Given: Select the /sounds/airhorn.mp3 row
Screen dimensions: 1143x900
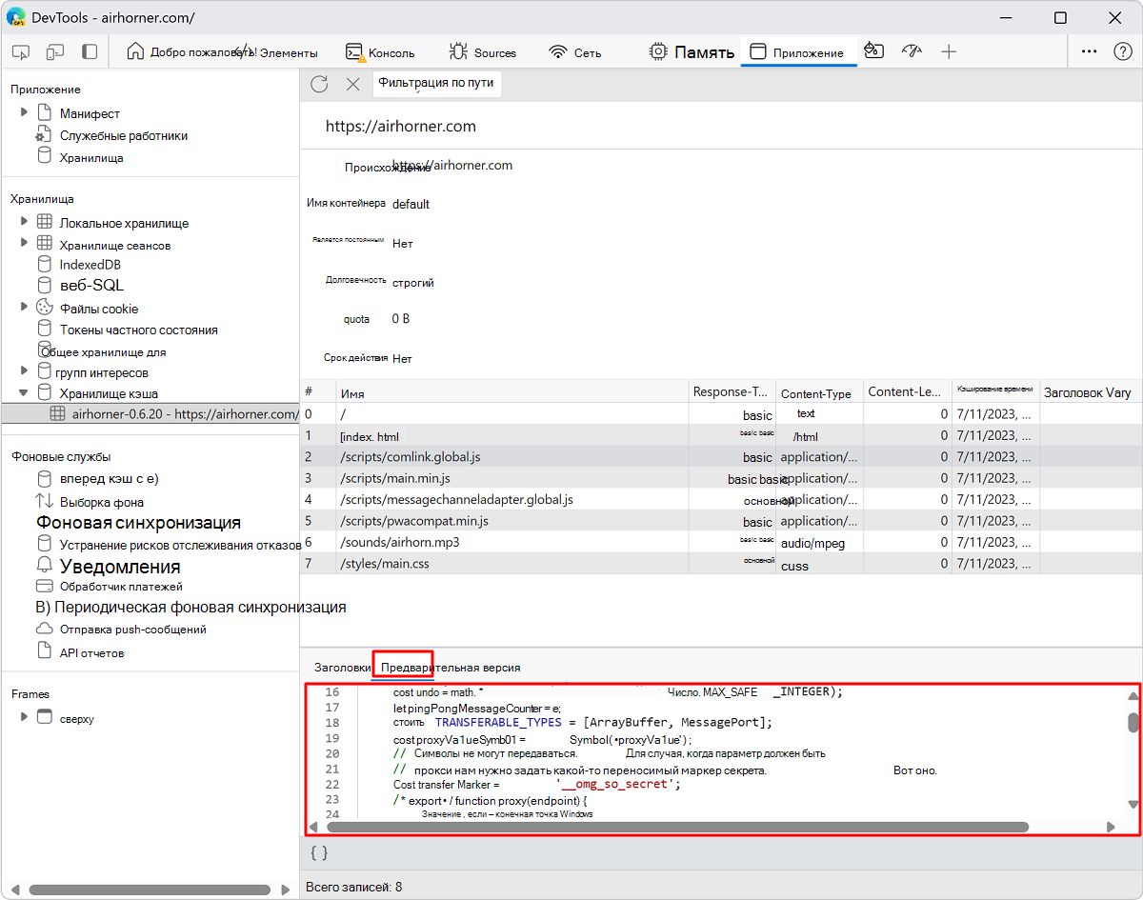Looking at the screenshot, I should (721, 542).
